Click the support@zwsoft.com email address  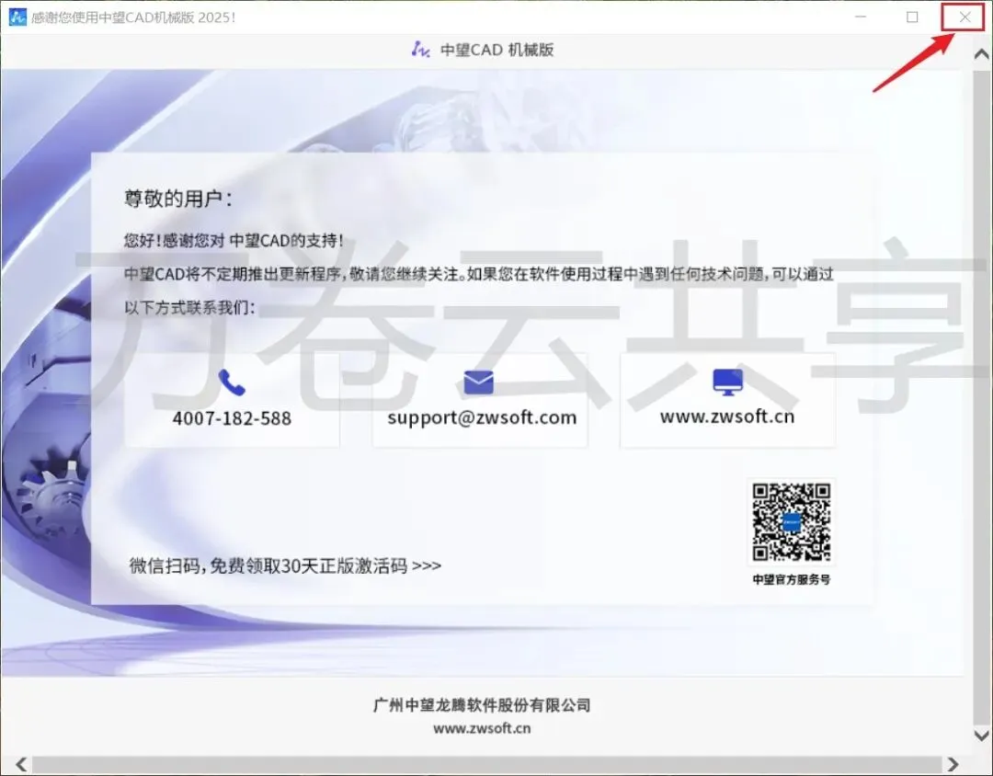pos(482,418)
